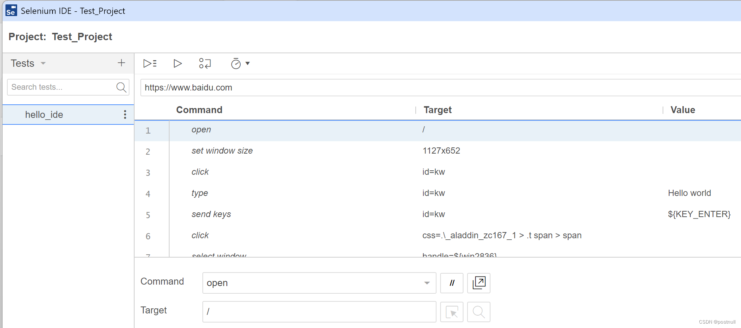The height and width of the screenshot is (328, 741).
Task: Click ${KEY_ENTER} value cell
Action: (699, 214)
